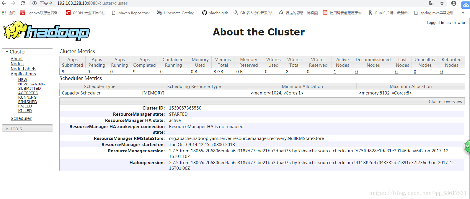This screenshot has width=470, height=199.
Task: Click the browser forward arrow
Action: [13, 3]
